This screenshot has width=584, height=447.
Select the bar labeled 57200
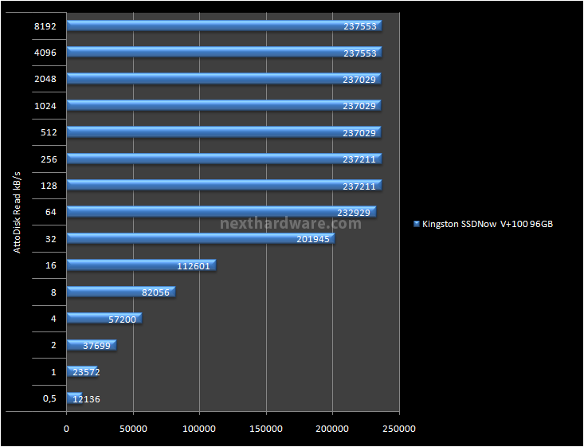pyautogui.click(x=104, y=319)
